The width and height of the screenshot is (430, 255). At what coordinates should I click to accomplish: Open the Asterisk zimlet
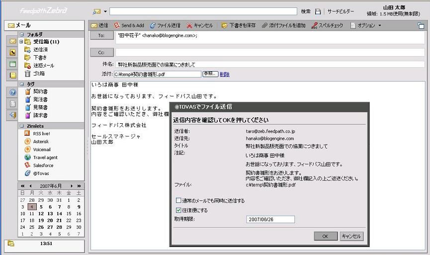pos(41,142)
